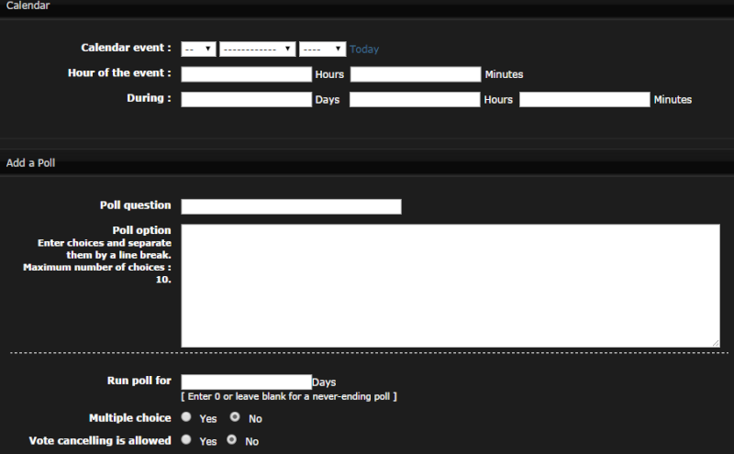Focus the During Days field

pyautogui.click(x=246, y=99)
